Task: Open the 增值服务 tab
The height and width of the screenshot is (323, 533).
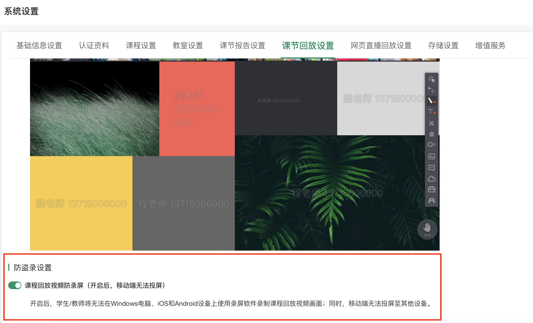Action: pyautogui.click(x=490, y=46)
